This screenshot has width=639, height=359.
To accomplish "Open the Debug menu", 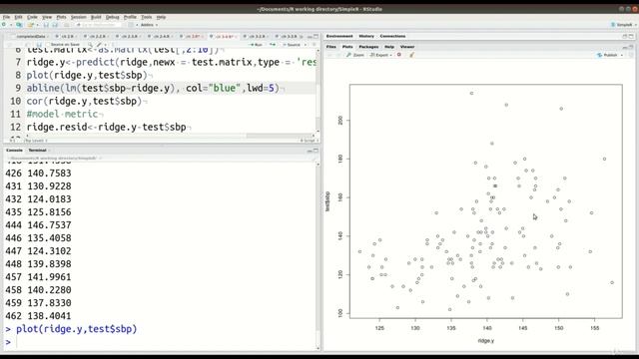I will pos(113,17).
